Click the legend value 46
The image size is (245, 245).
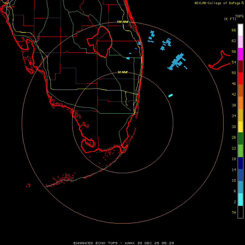(234, 84)
